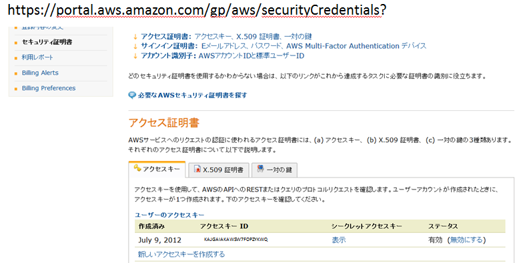Click 新しいアクセスキーを作成する link
This screenshot has width=523, height=263.
click(181, 254)
